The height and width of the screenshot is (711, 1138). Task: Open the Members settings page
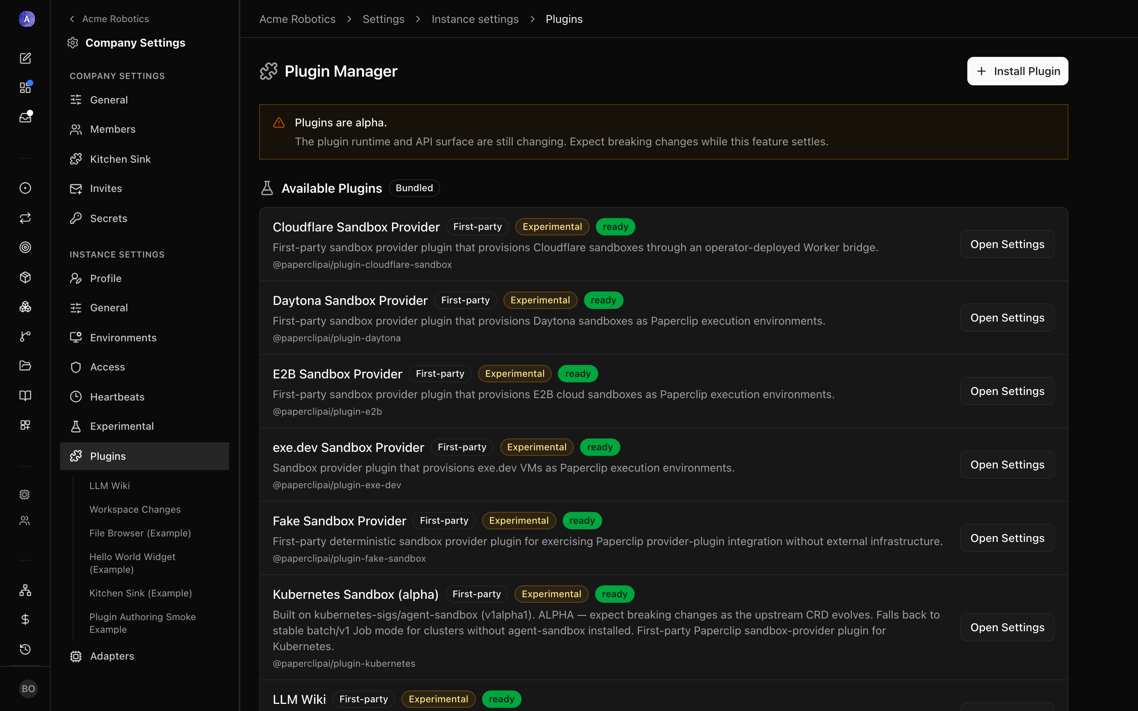[144, 129]
